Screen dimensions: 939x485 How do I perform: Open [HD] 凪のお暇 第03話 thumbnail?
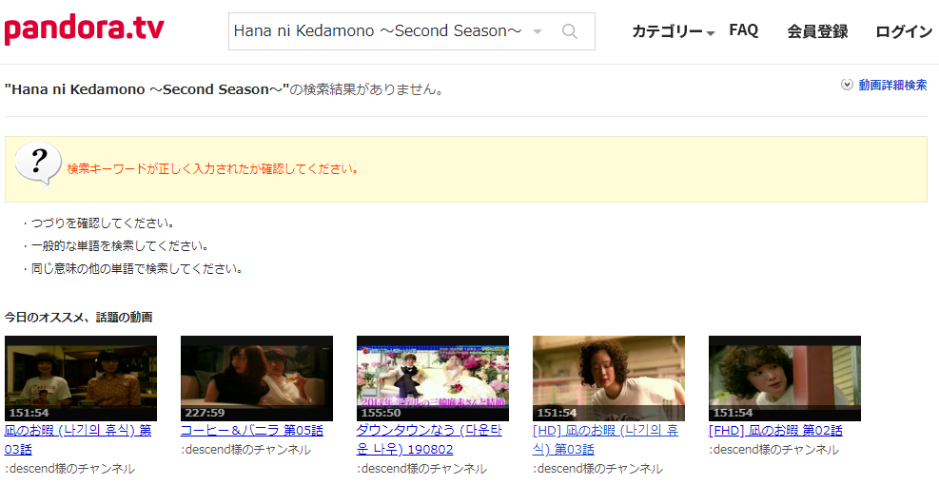pos(609,378)
